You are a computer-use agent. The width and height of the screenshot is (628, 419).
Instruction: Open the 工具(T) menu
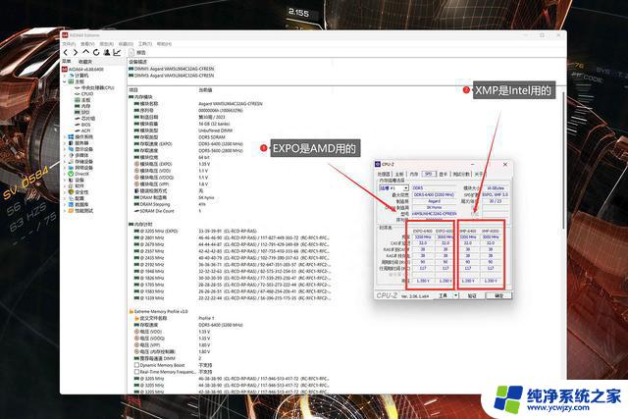(x=145, y=43)
